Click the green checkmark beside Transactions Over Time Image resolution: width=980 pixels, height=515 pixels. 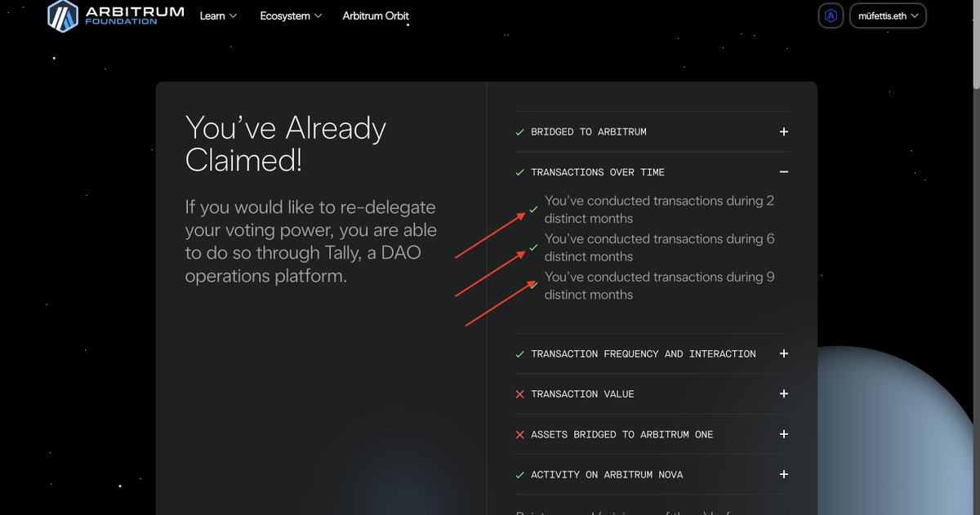(x=520, y=172)
